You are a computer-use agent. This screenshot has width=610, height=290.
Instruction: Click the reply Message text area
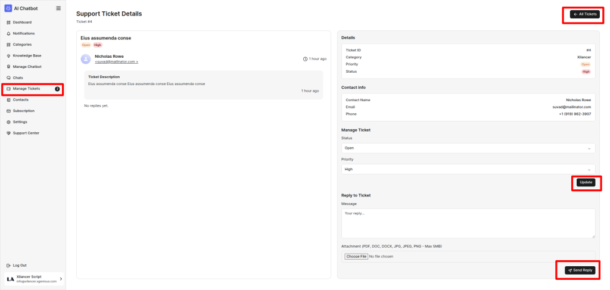[x=468, y=223]
